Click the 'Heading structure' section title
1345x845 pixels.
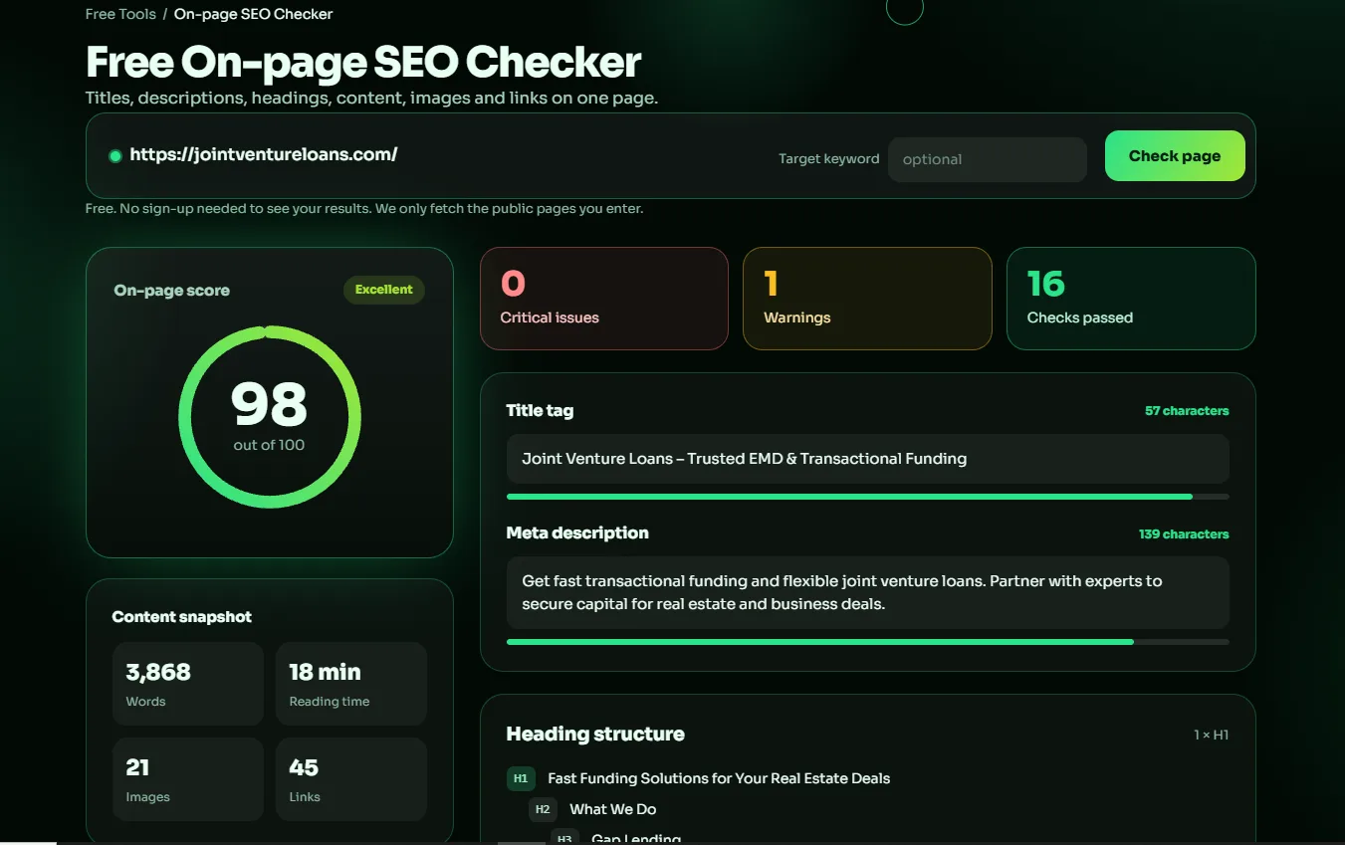(x=595, y=735)
